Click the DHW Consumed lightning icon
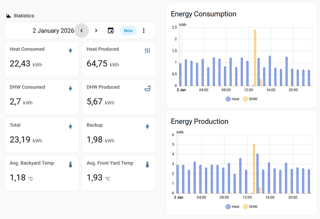This screenshot has width=320, height=219. point(70,89)
